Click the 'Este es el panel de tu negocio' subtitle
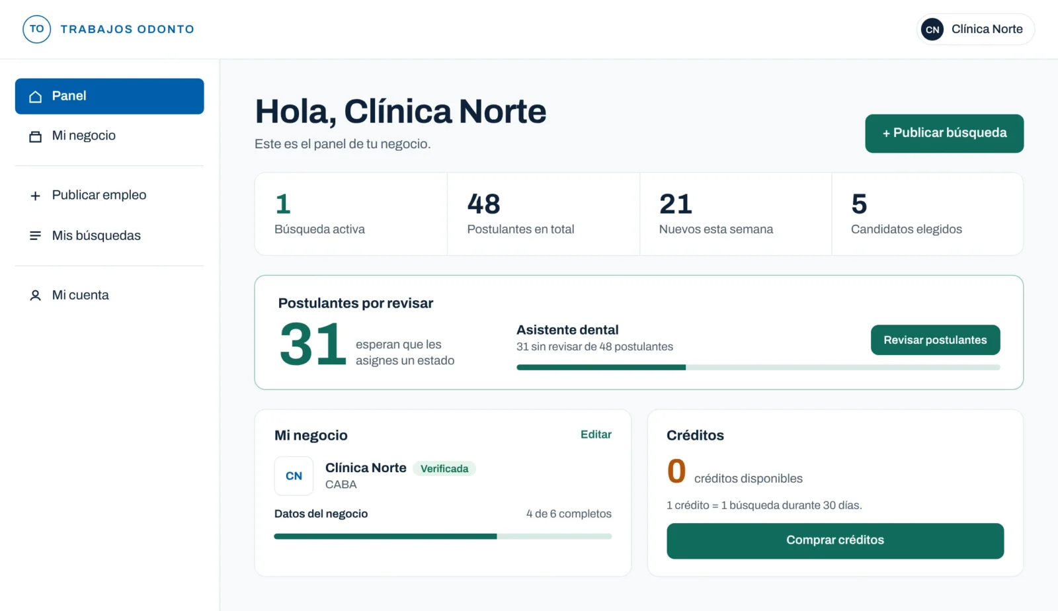The image size is (1058, 611). click(343, 144)
